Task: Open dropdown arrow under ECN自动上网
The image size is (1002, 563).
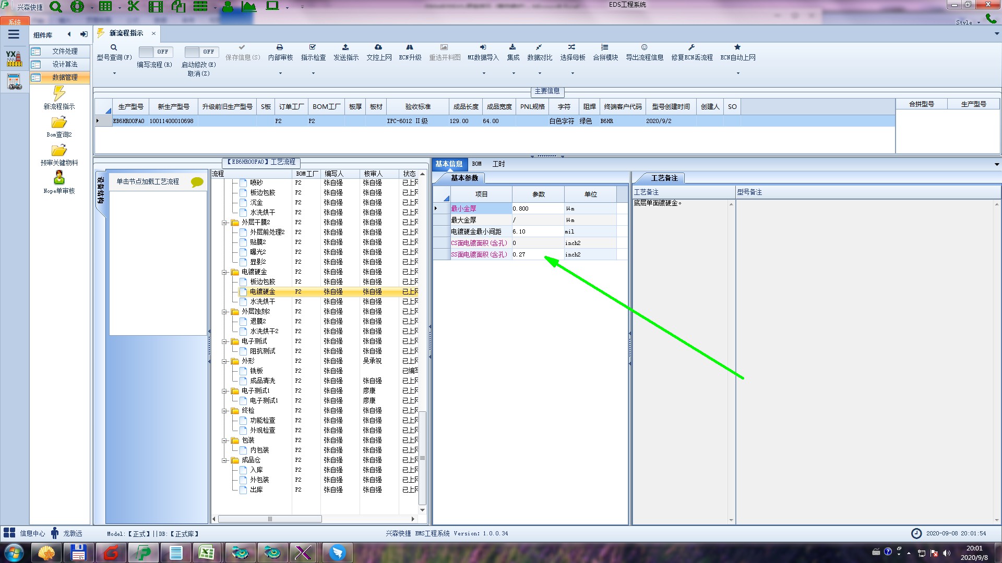Action: point(738,74)
